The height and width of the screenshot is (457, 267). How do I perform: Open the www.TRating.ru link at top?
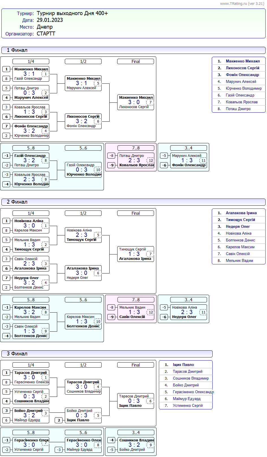[242, 4]
